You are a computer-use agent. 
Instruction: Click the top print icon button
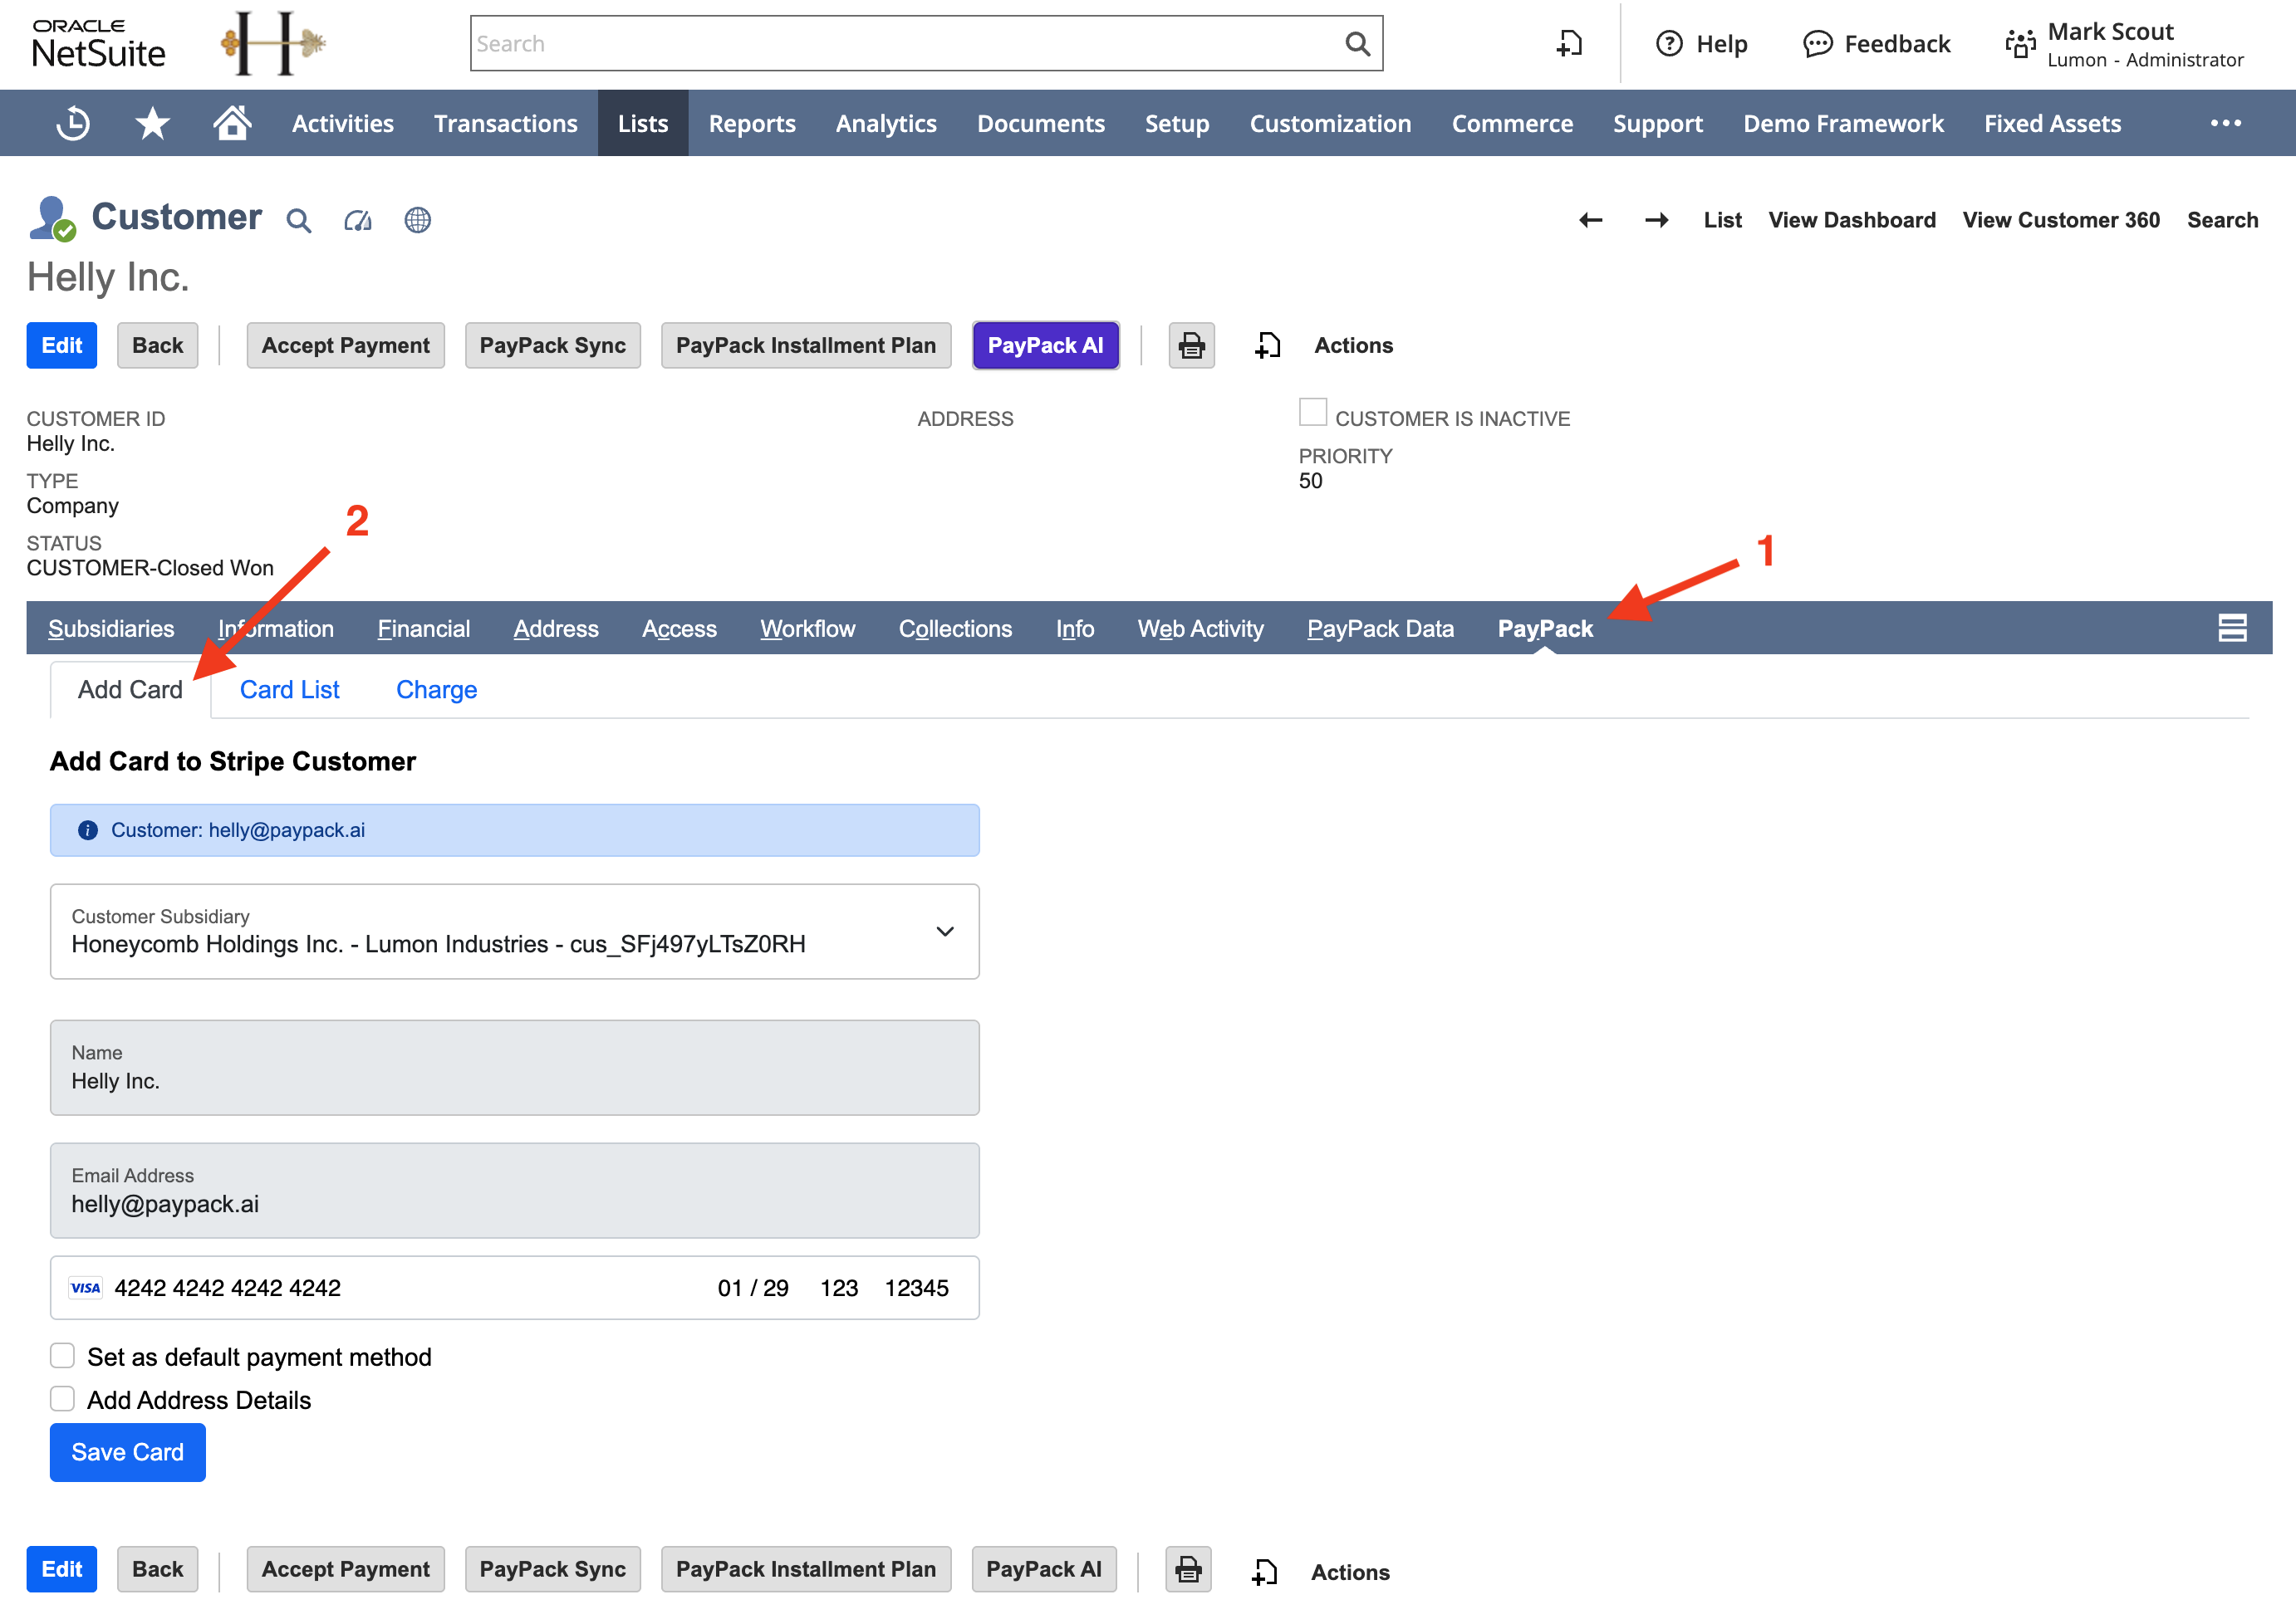point(1191,345)
